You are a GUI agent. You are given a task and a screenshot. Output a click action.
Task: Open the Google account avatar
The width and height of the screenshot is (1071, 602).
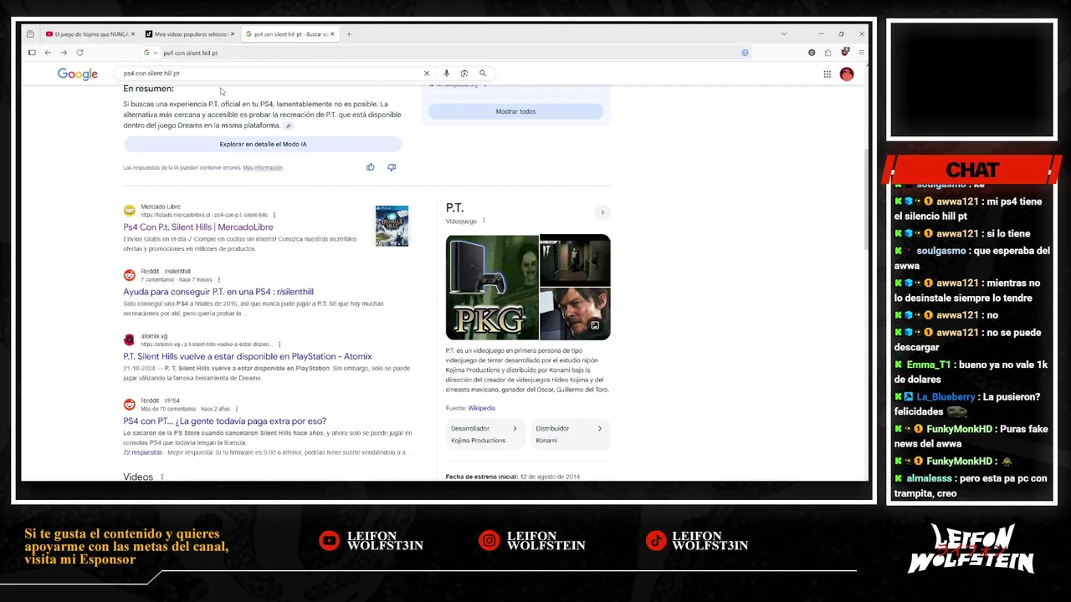coord(847,74)
